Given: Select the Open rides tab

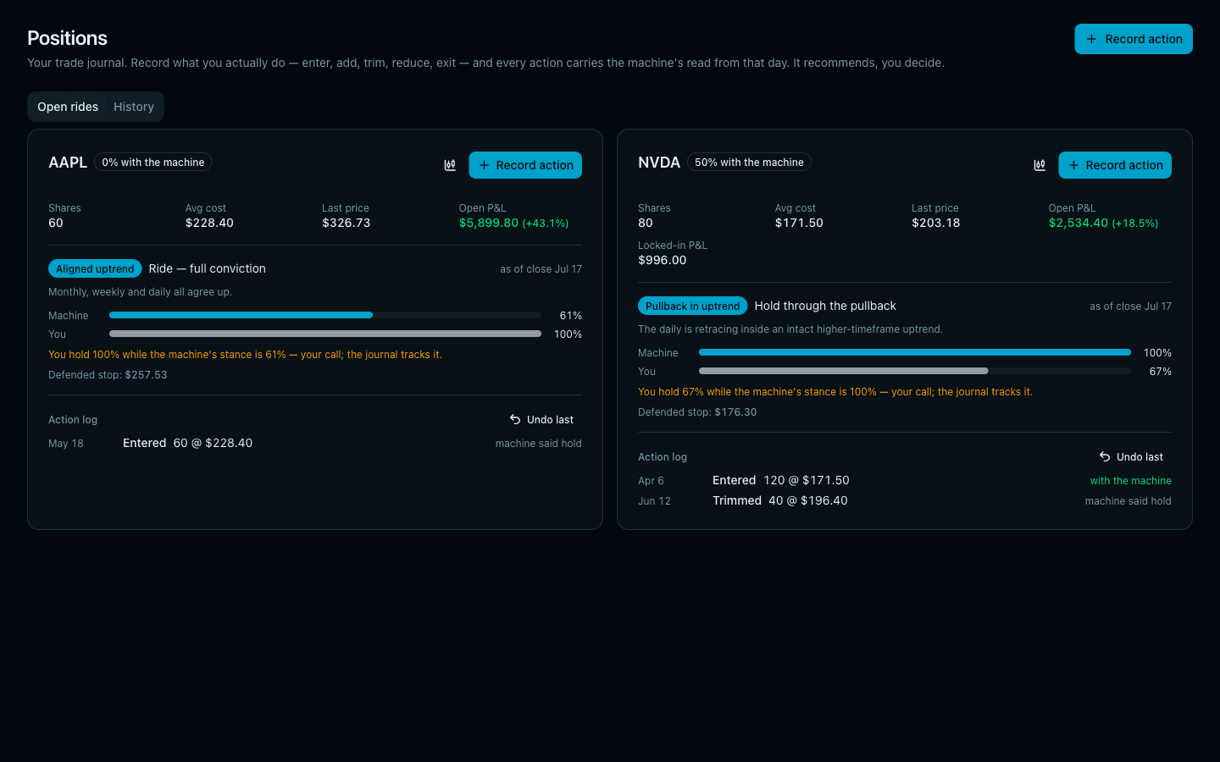Looking at the screenshot, I should click(x=68, y=107).
